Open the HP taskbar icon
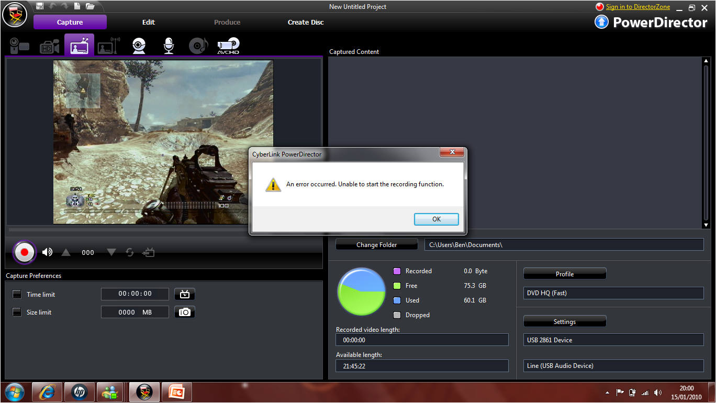Image resolution: width=716 pixels, height=403 pixels. pos(79,392)
